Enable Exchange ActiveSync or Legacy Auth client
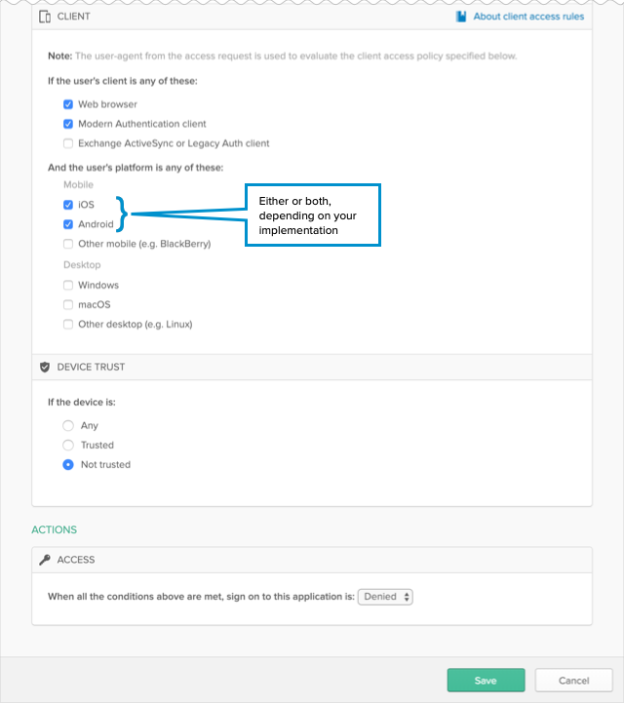This screenshot has width=624, height=703. pyautogui.click(x=68, y=143)
